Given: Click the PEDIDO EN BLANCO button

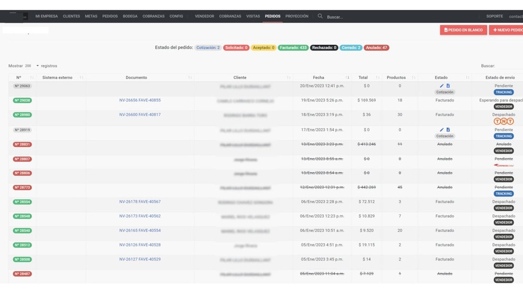Looking at the screenshot, I should tap(463, 30).
